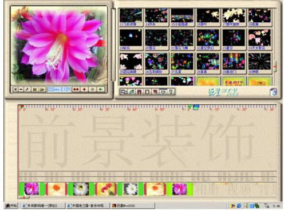Click the minus icon in the preview toolbar
284x212 pixels.
pyautogui.click(x=21, y=89)
